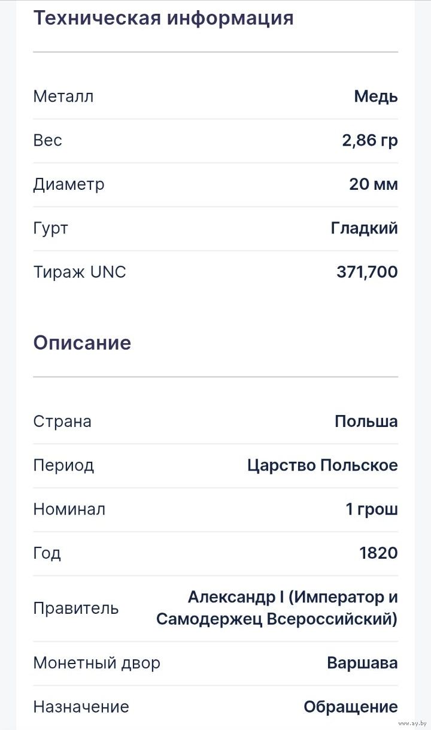This screenshot has width=431, height=730.
Task: Click the mintage value "371,700"
Action: 366,272
